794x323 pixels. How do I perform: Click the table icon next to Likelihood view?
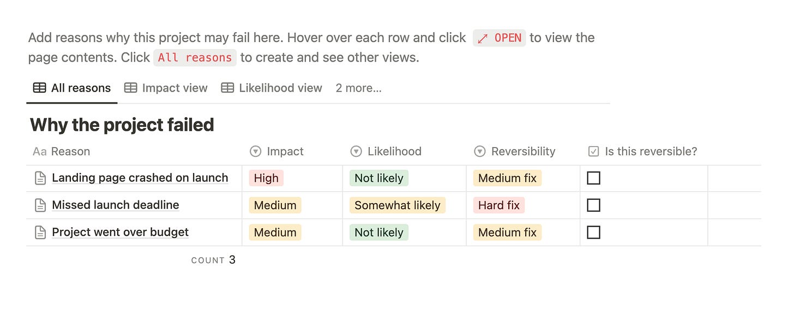pos(227,88)
